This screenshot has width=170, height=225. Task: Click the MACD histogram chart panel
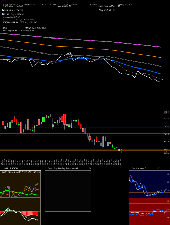(20, 211)
